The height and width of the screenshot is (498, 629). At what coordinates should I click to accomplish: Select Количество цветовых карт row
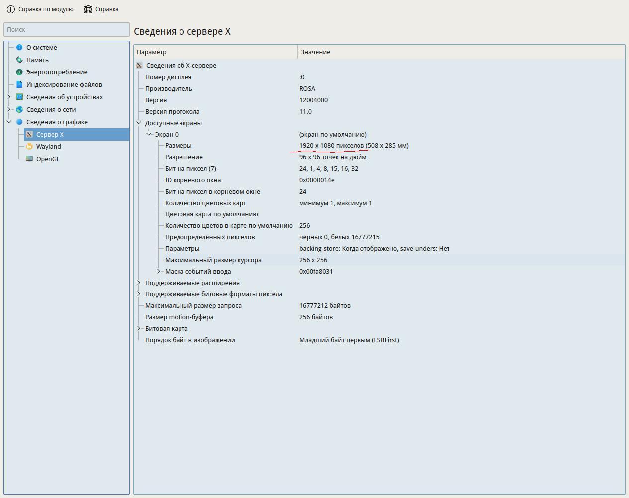click(379, 203)
